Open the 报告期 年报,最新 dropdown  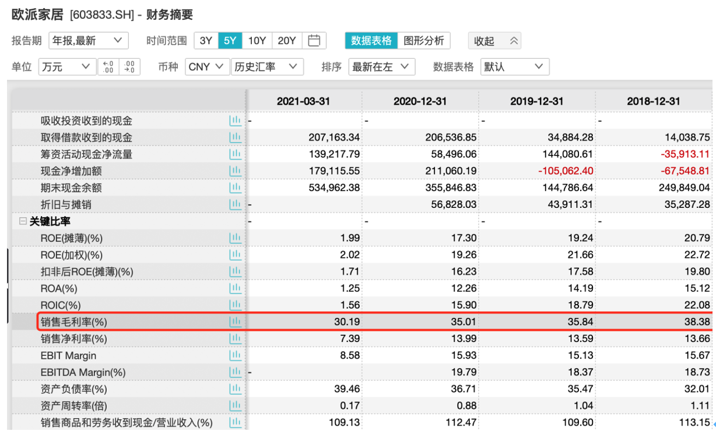pos(88,41)
